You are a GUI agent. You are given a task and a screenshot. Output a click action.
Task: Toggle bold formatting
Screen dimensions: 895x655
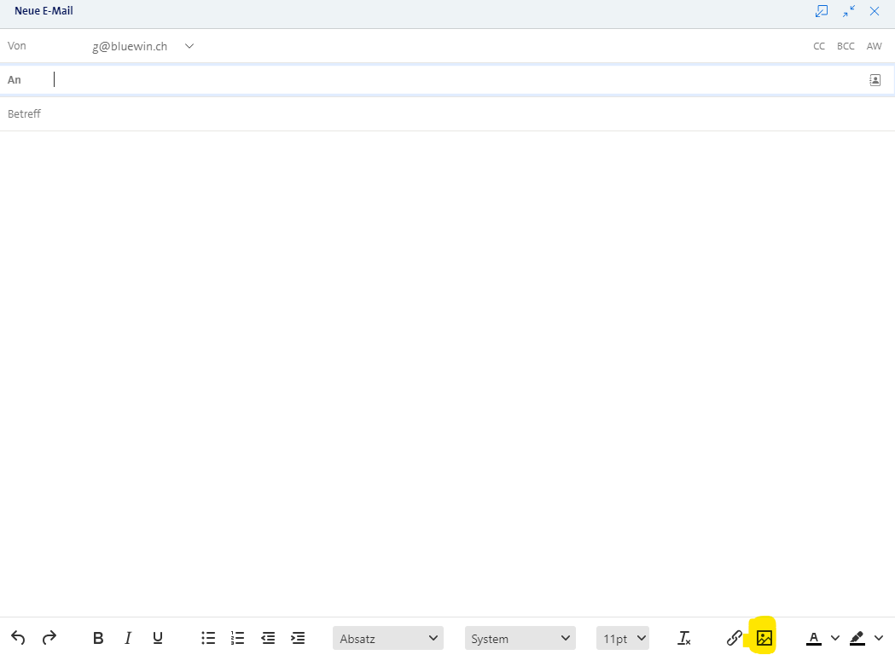pos(97,637)
